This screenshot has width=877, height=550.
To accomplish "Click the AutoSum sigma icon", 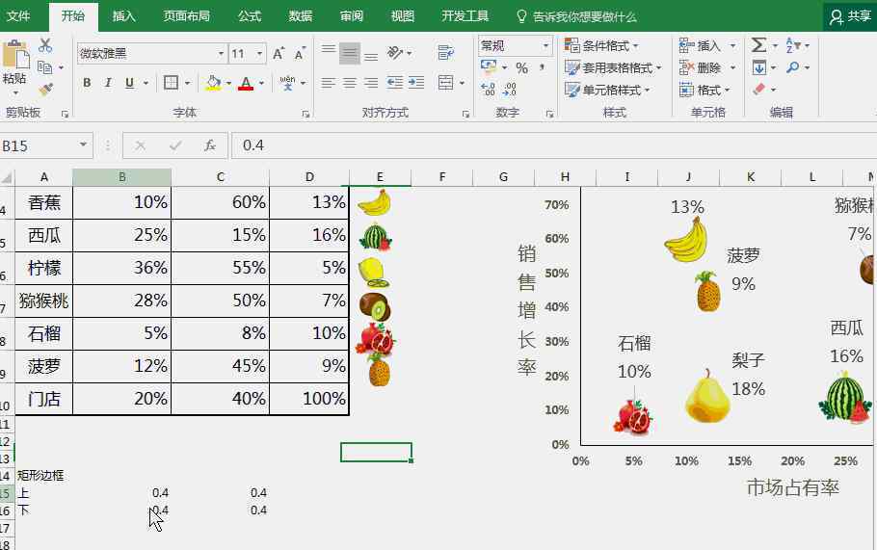I will [x=758, y=45].
